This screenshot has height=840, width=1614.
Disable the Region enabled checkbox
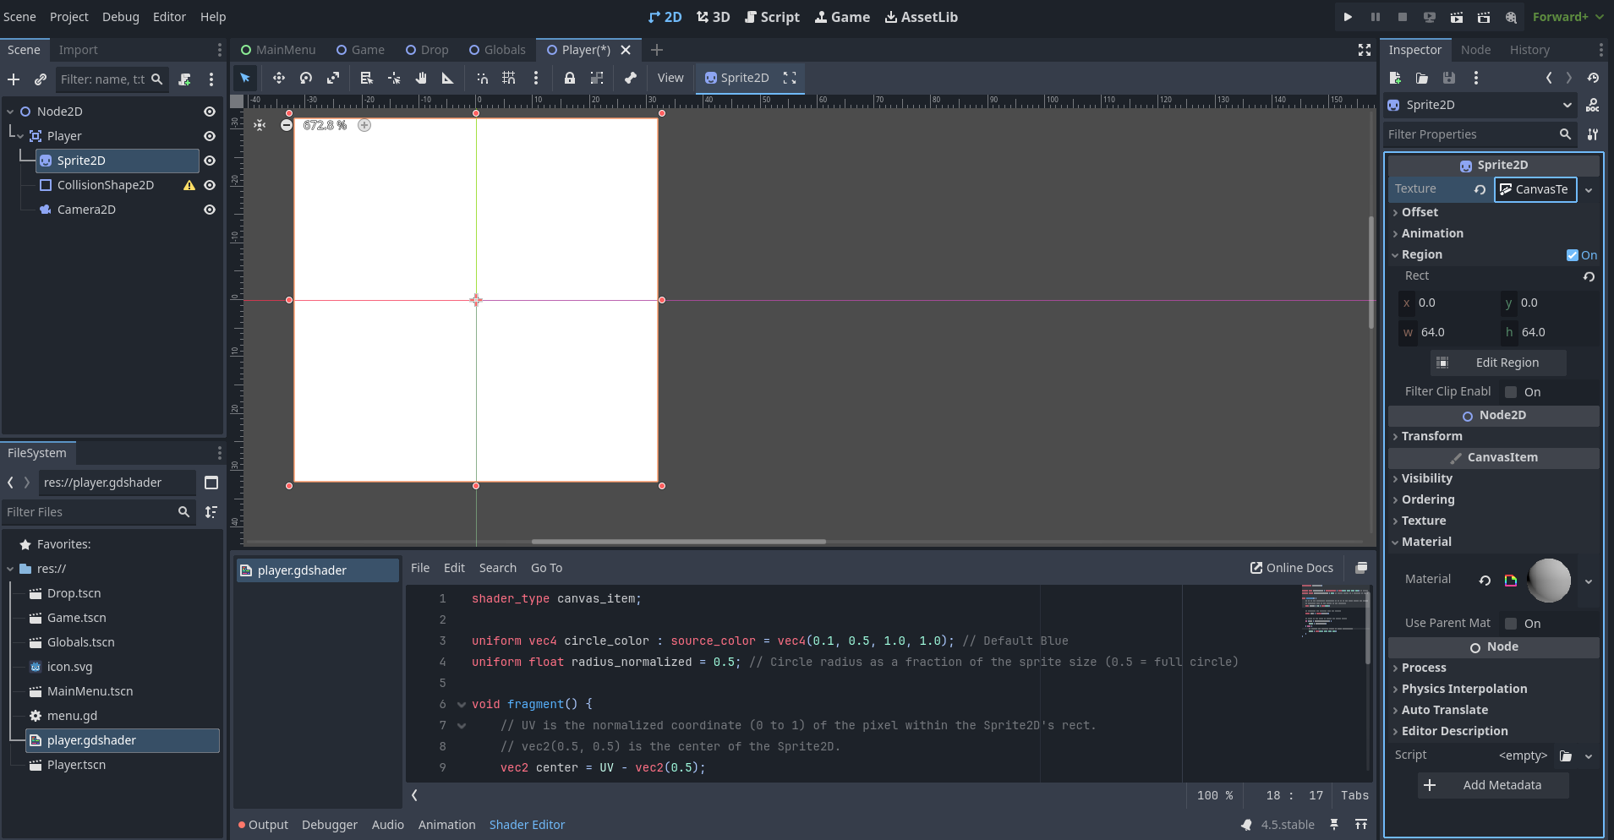click(x=1572, y=255)
